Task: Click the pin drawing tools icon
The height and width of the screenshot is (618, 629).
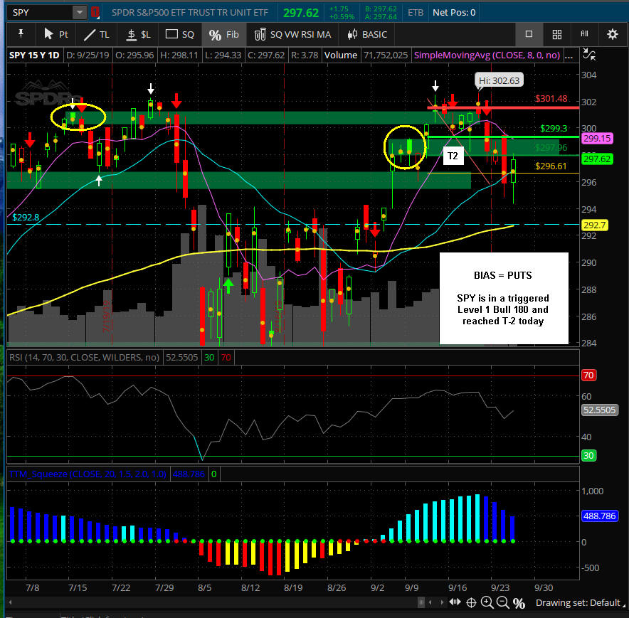Action: point(21,34)
